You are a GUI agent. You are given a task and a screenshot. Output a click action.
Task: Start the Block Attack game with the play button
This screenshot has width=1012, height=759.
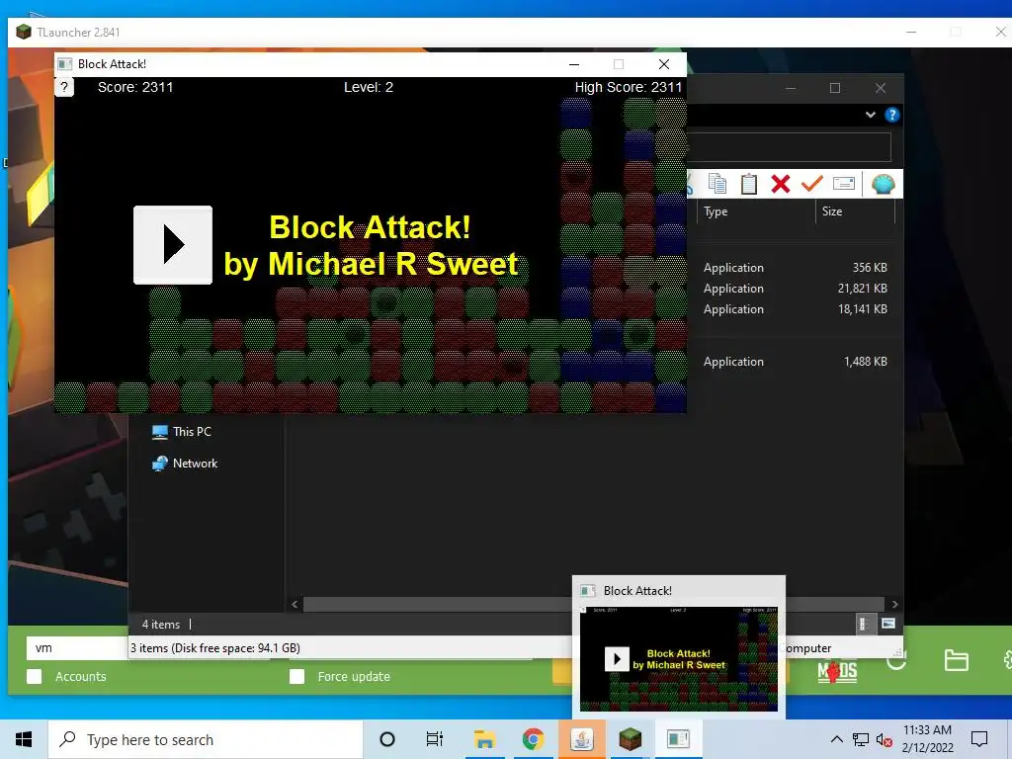172,245
